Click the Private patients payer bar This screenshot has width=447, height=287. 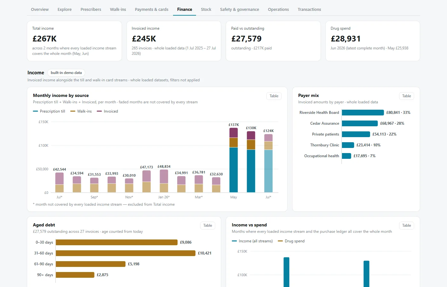356,134
